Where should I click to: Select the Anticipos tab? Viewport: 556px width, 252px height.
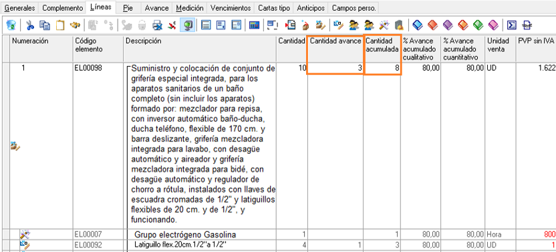tap(310, 8)
